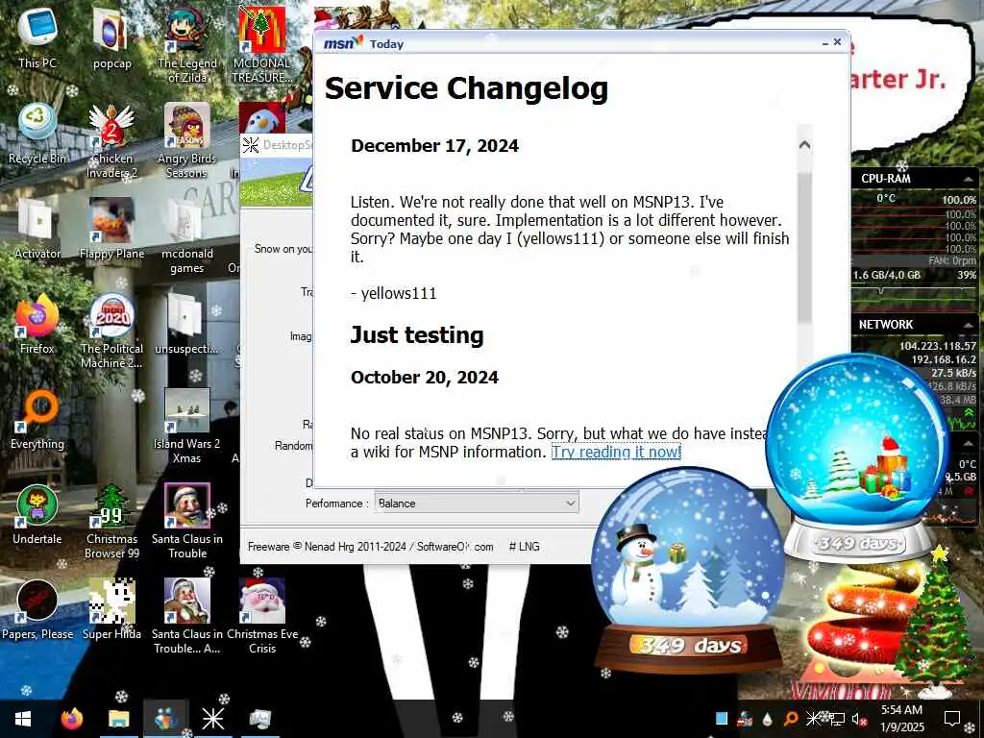Click the network tray icon

pos(837,719)
